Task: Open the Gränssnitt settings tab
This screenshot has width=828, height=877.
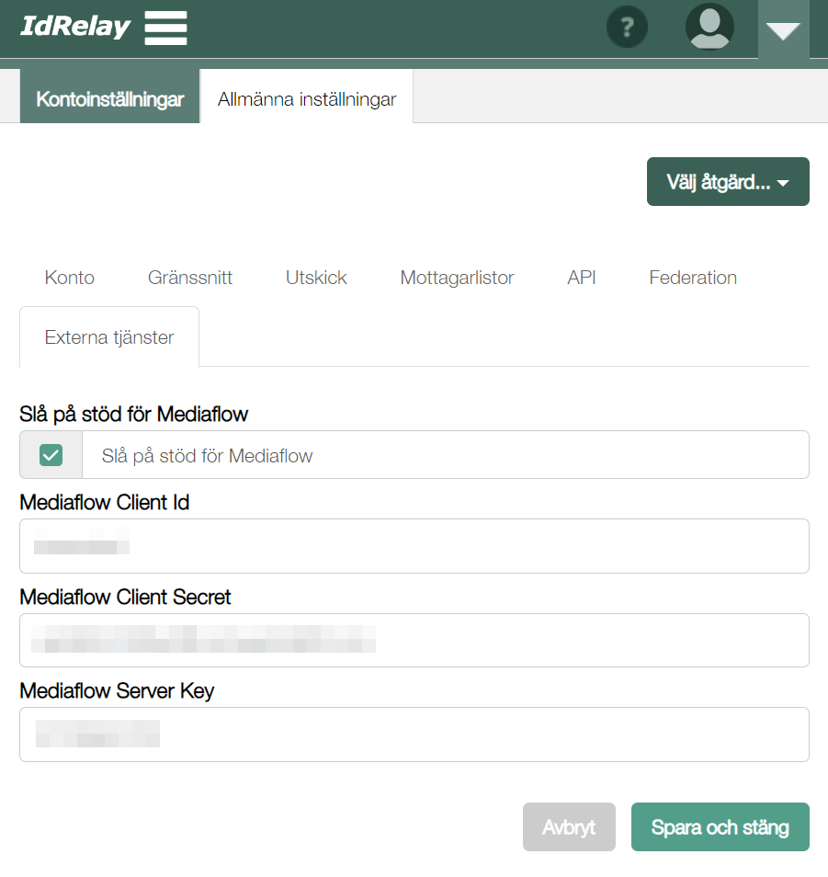Action: point(190,278)
